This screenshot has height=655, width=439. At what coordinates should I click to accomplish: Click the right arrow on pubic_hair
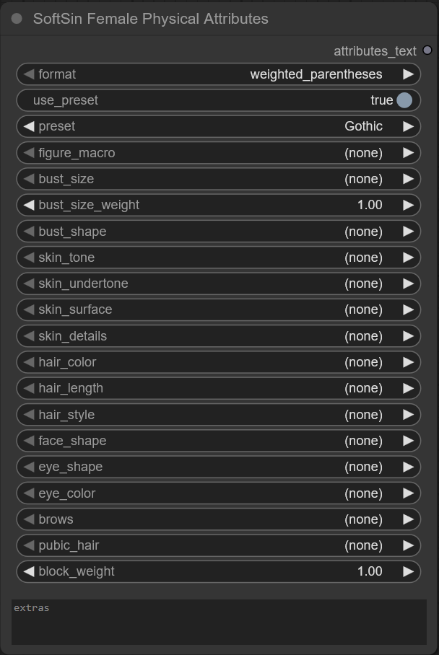[409, 545]
